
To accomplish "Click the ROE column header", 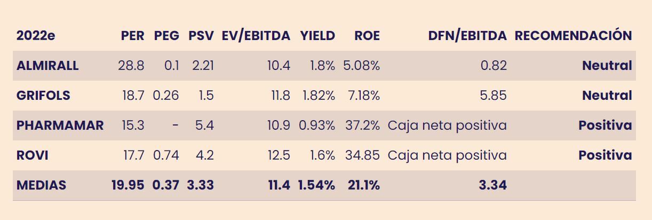I will 367,36.
